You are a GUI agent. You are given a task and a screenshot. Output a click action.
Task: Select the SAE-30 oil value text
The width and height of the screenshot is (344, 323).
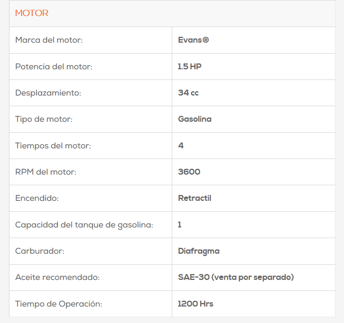[x=236, y=278]
